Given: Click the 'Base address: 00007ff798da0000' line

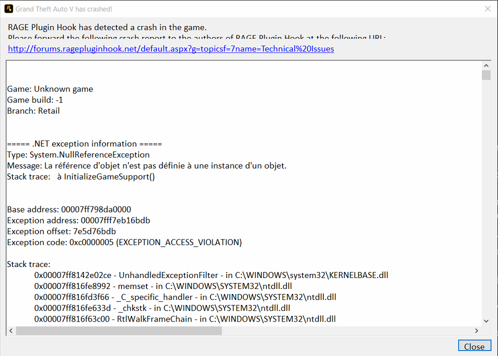Looking at the screenshot, I should (x=69, y=209).
